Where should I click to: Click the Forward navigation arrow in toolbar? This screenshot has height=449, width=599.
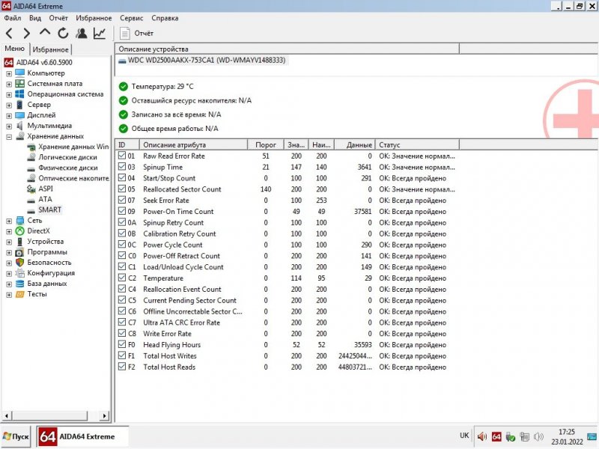pos(27,33)
